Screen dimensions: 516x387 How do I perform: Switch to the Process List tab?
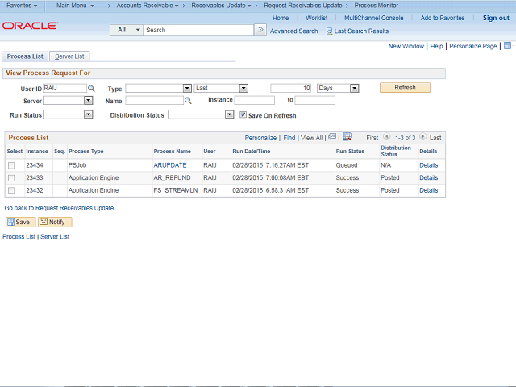point(25,56)
